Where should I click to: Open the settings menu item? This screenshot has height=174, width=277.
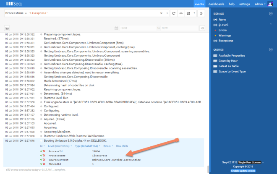pos(244,4)
